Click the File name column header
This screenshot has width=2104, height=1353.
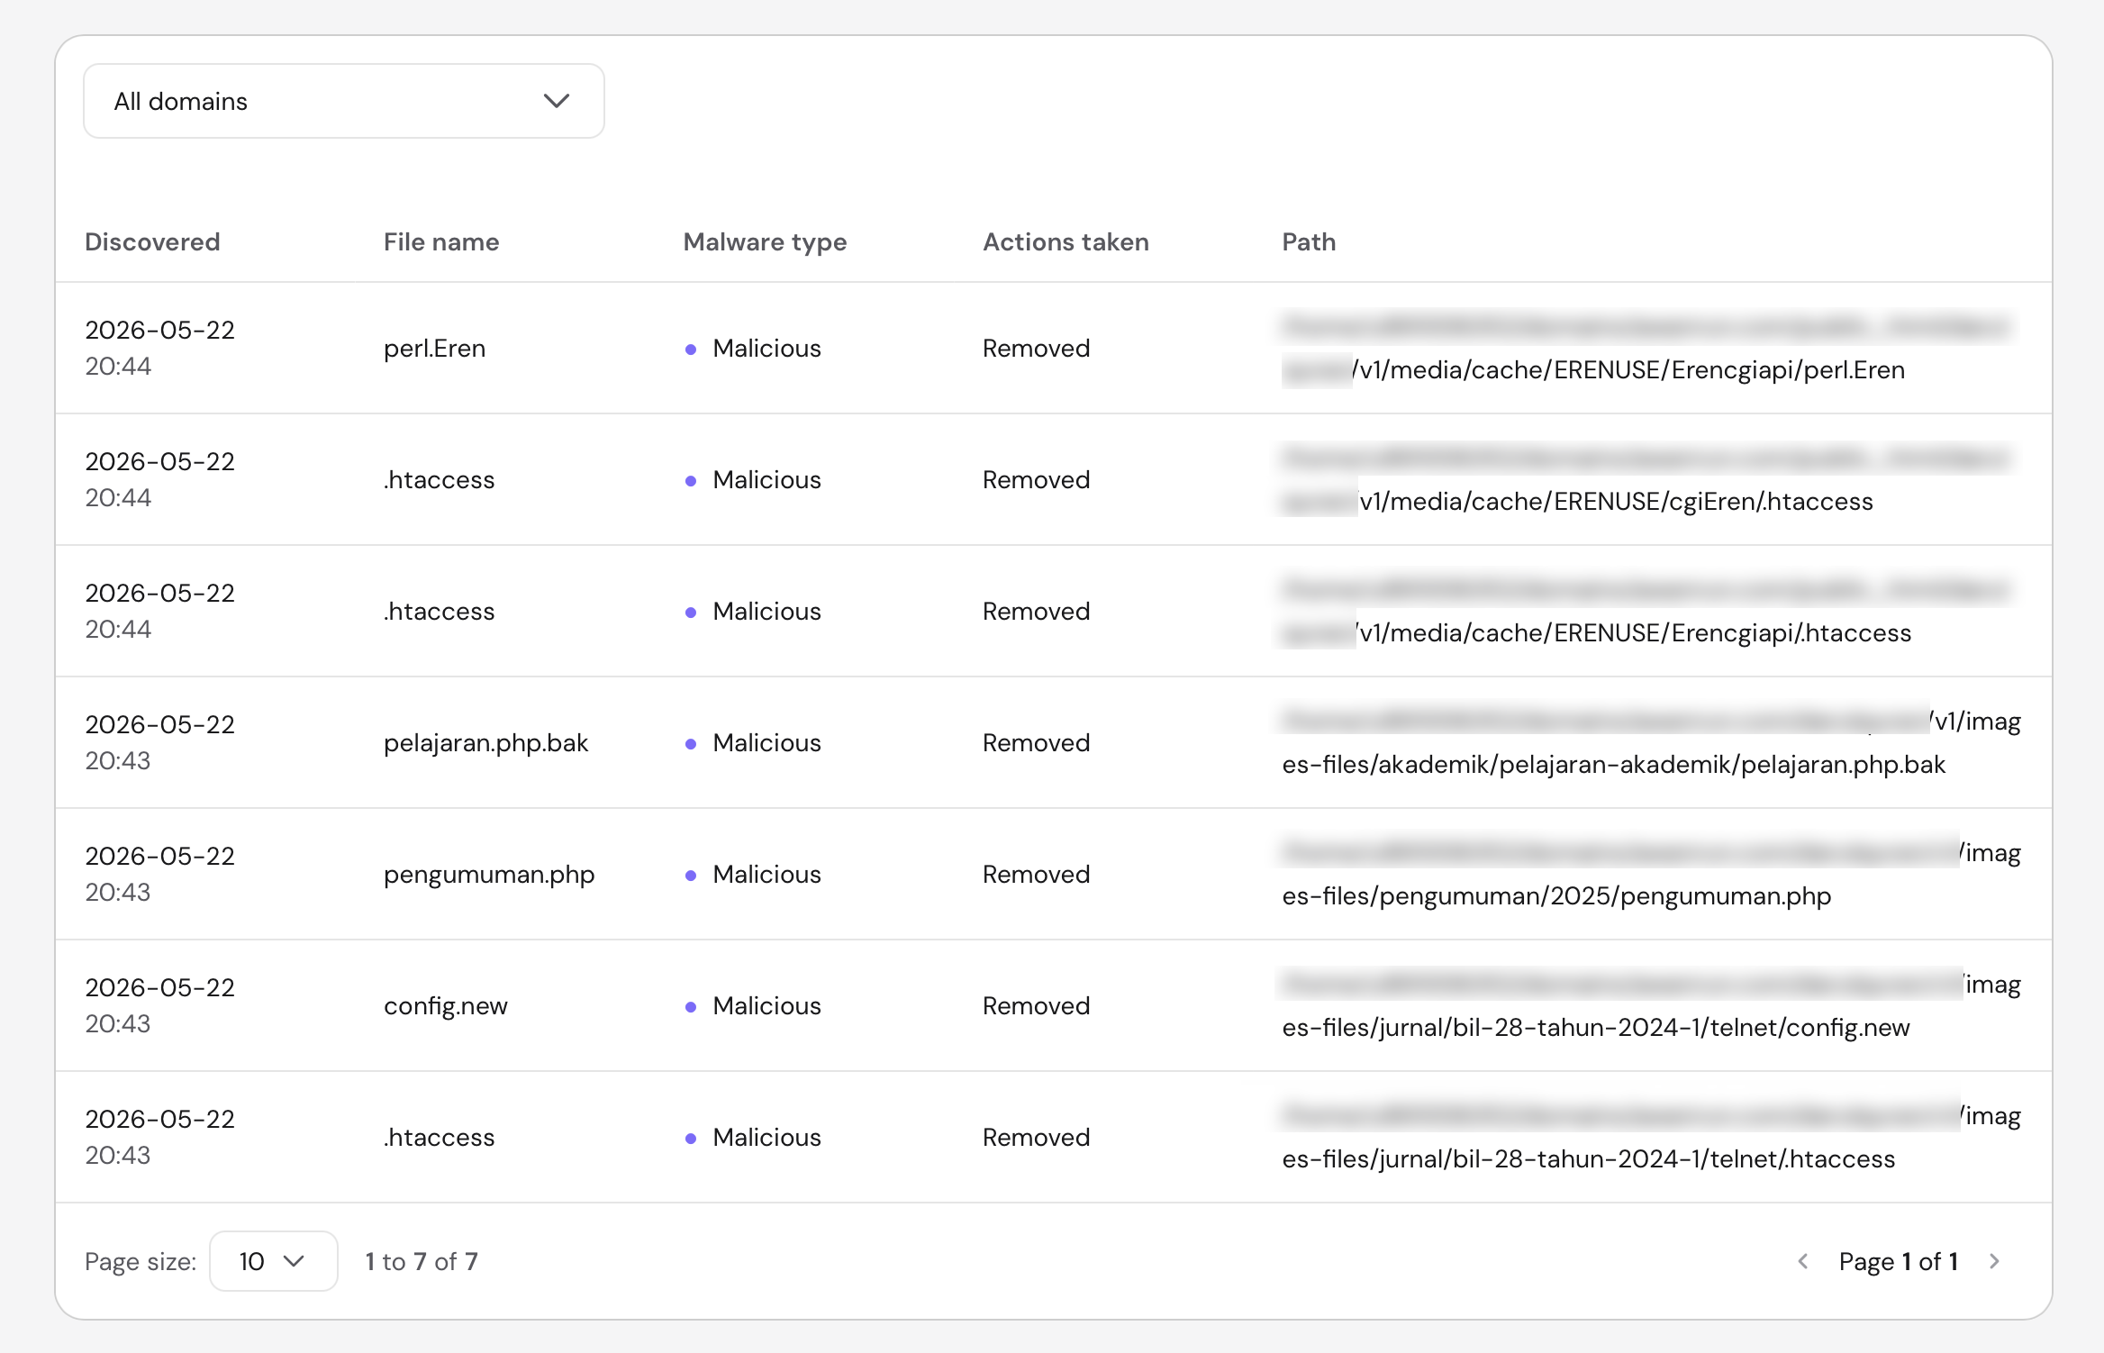(441, 241)
